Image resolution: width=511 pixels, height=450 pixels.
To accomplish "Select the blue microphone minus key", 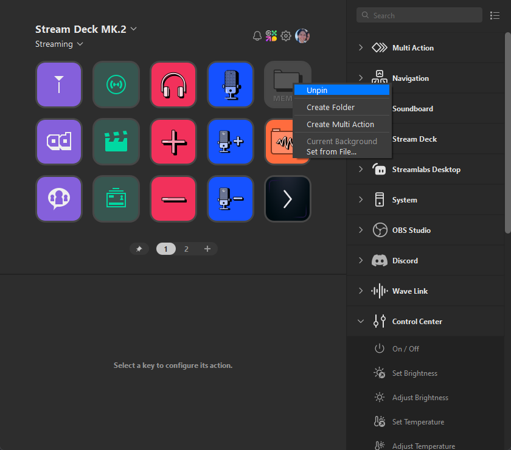I will pyautogui.click(x=231, y=199).
